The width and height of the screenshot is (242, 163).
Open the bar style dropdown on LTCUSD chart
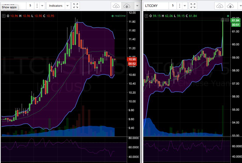coord(42,6)
